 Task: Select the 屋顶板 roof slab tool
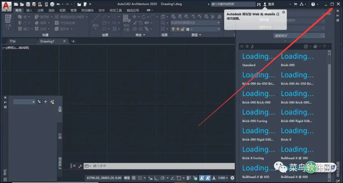[x=43, y=17]
